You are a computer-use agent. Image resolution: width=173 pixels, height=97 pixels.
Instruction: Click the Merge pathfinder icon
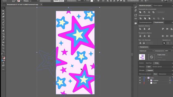click(x=149, y=19)
